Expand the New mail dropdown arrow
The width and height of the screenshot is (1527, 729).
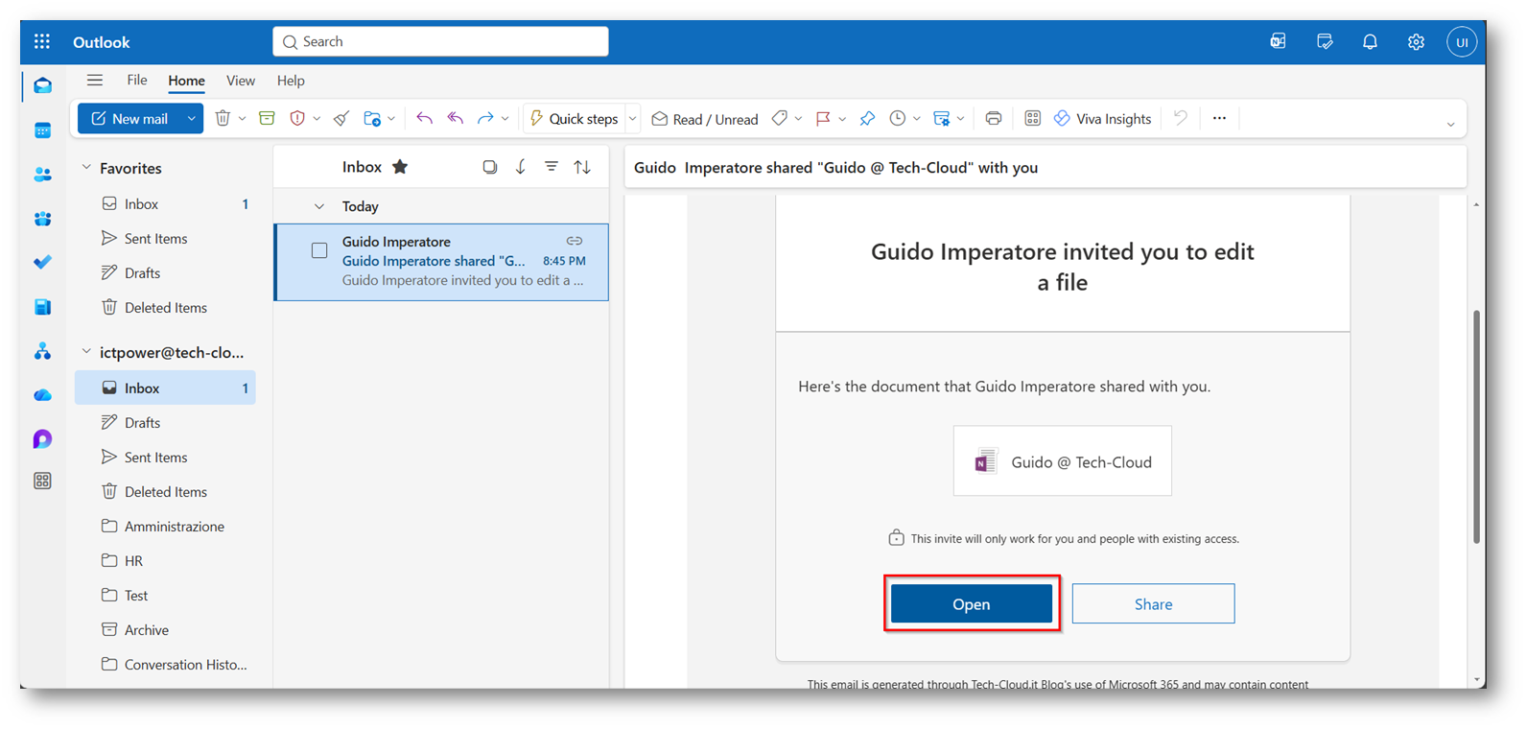point(192,119)
